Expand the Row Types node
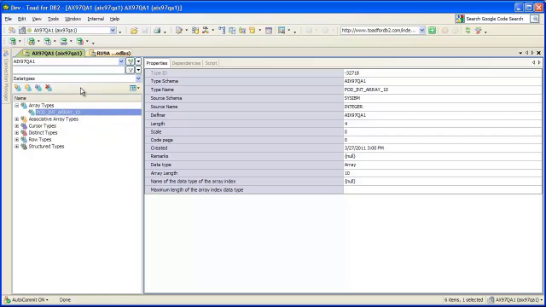 click(17, 140)
